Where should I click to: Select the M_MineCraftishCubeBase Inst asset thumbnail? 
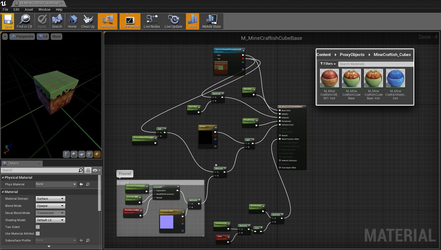[x=373, y=78]
